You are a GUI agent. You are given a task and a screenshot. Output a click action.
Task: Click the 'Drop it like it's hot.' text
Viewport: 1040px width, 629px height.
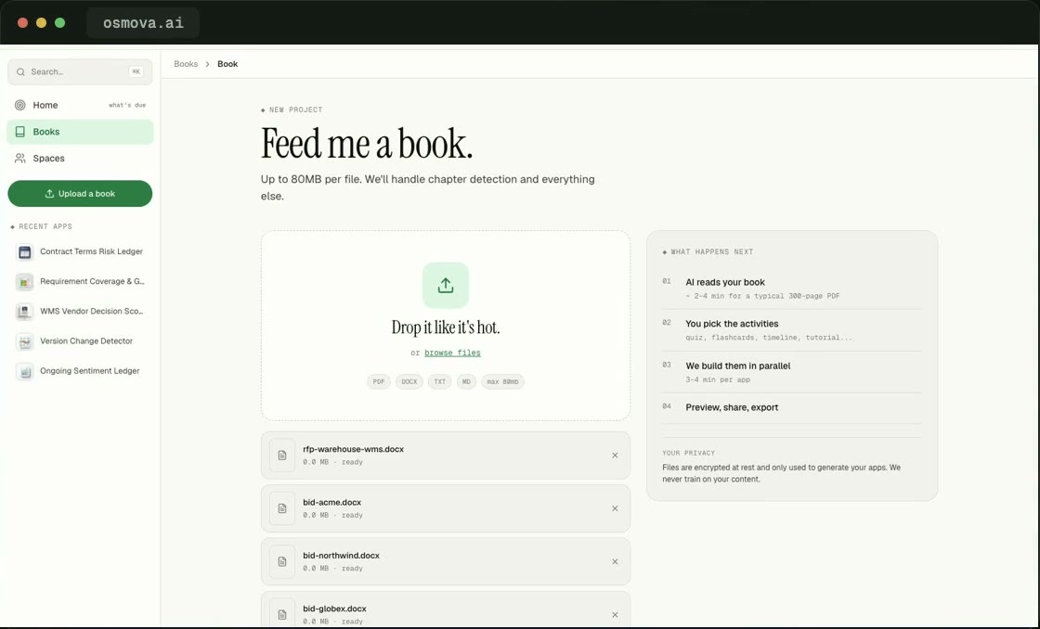pos(446,327)
